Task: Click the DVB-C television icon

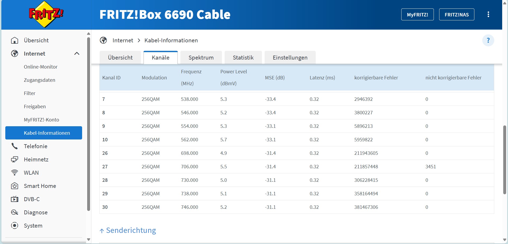Action: [x=15, y=199]
